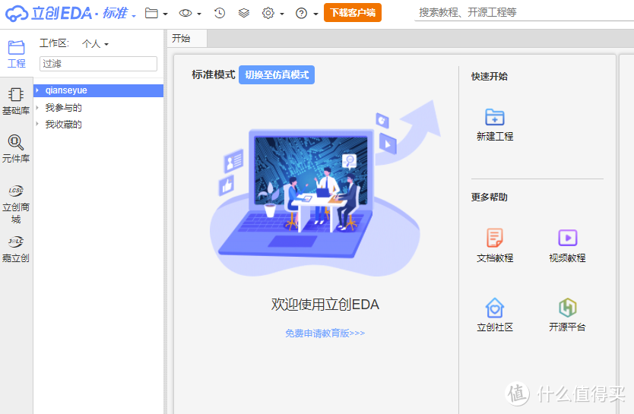Viewport: 634px width, 414px height.
Task: Open the 开源平台 icon
Action: point(567,308)
